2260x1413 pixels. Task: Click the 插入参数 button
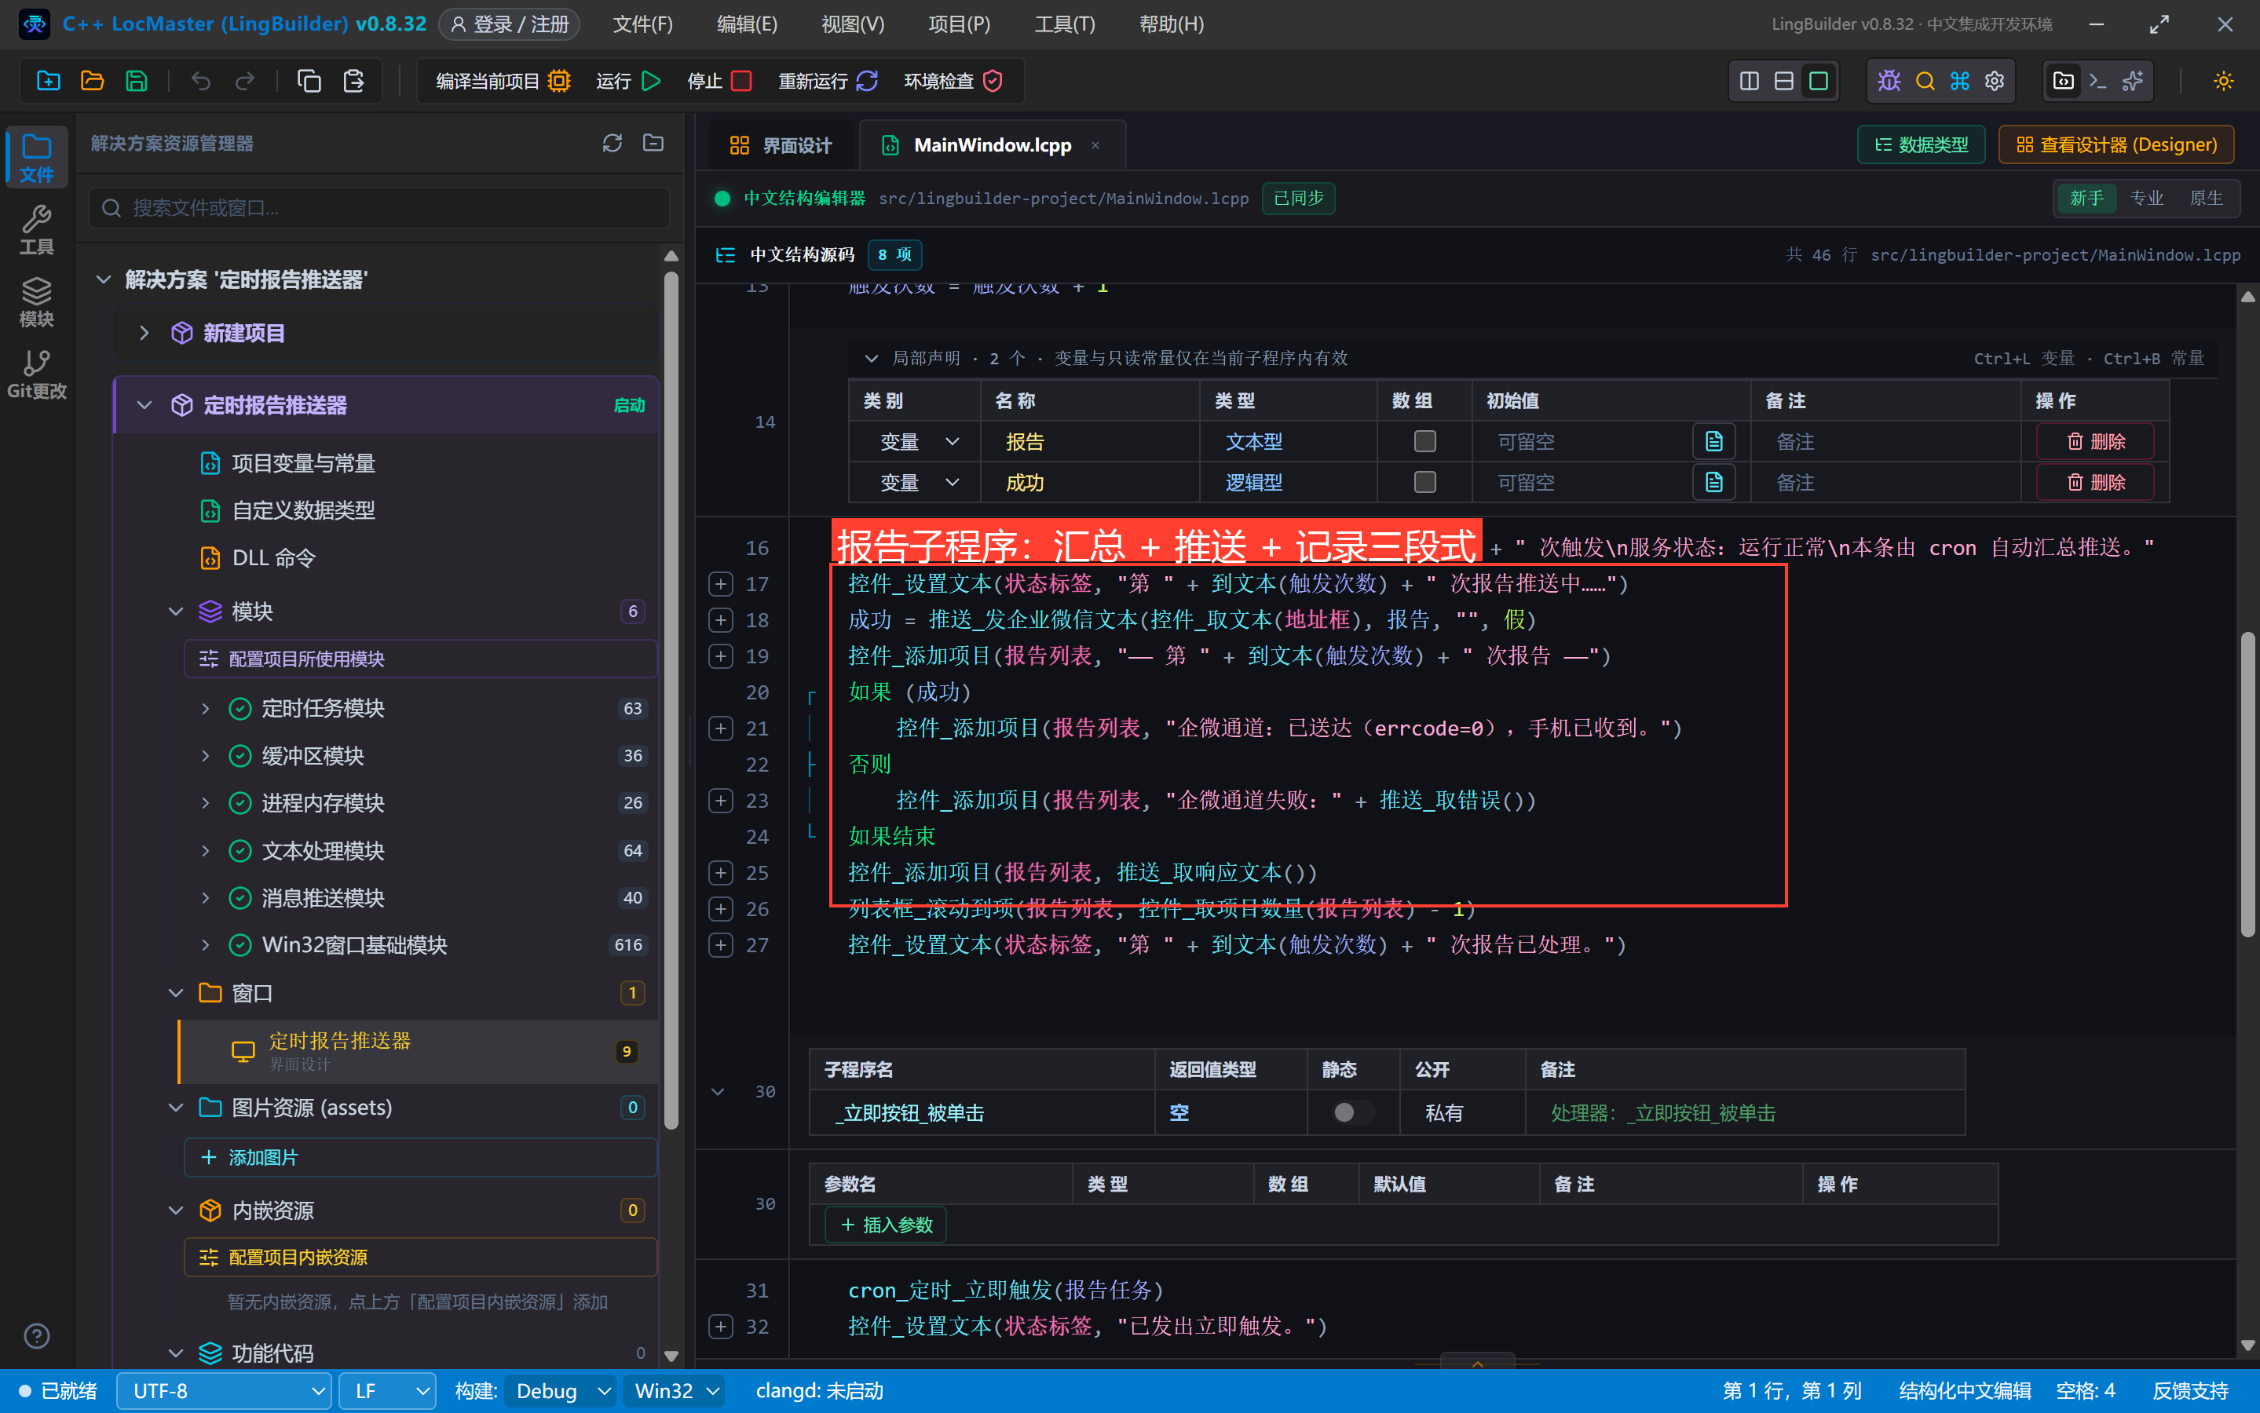coord(886,1225)
